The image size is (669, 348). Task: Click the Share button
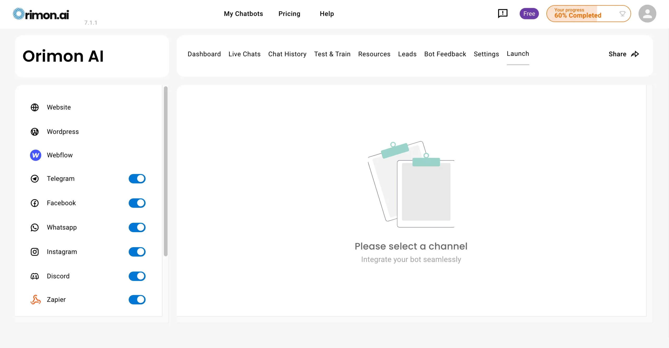click(x=624, y=54)
